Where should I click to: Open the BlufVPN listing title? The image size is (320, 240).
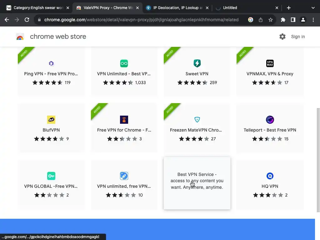point(51,130)
